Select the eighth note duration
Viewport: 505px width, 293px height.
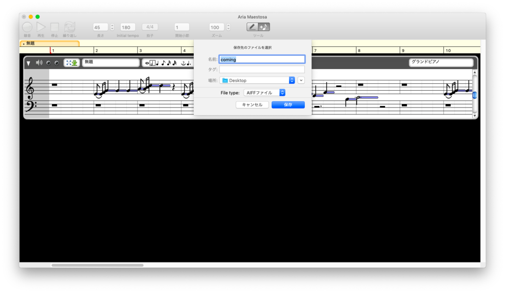[x=163, y=63]
